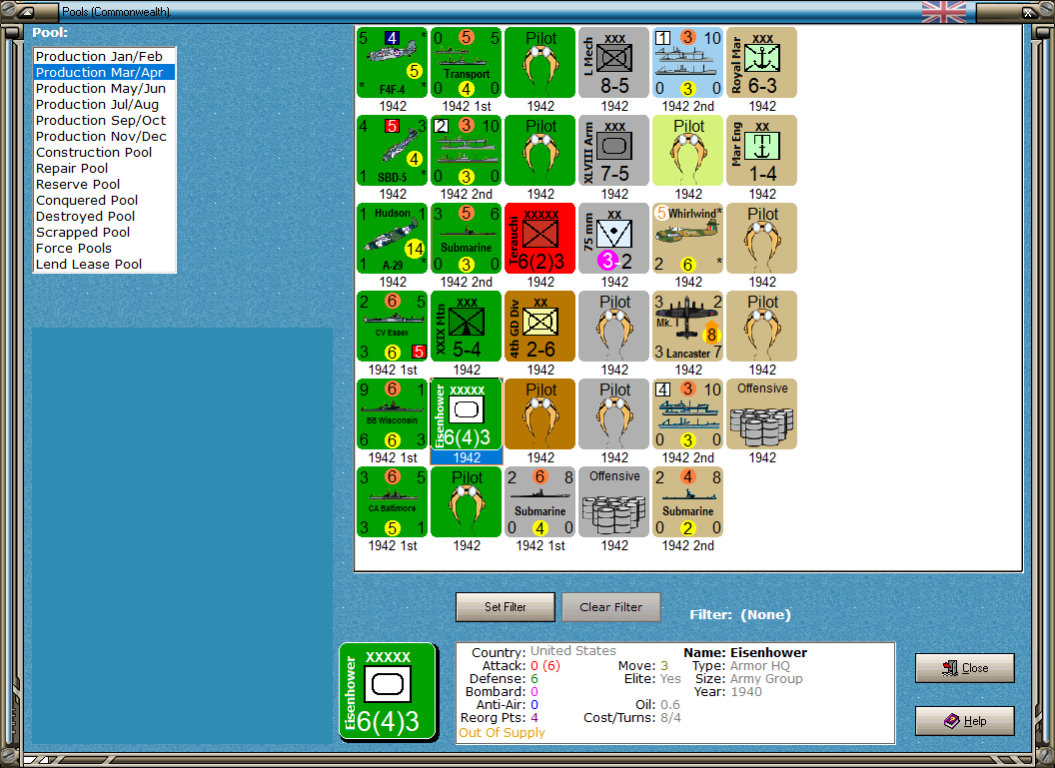Select the Royal Mar 6-3 counter
This screenshot has width=1055, height=768.
pyautogui.click(x=762, y=63)
